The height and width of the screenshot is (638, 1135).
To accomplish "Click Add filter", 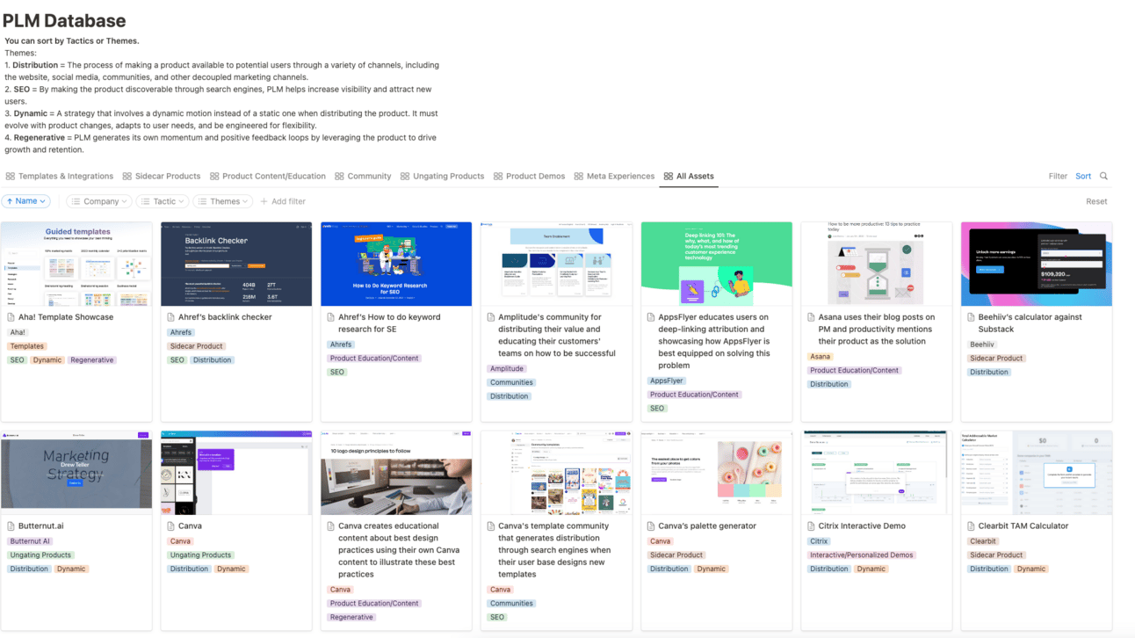I will pos(283,201).
